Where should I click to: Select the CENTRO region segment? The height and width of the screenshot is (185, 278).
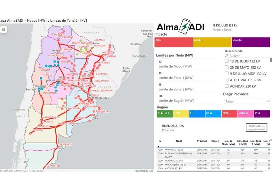[164, 113]
